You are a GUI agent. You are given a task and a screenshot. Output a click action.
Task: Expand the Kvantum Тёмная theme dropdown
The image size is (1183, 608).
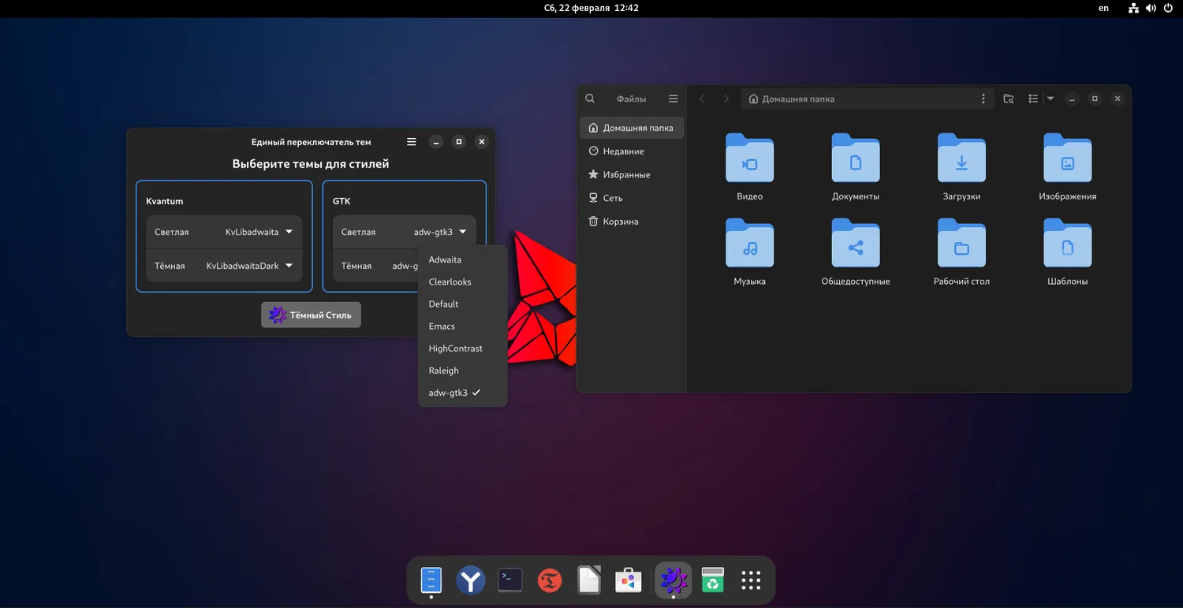(249, 266)
